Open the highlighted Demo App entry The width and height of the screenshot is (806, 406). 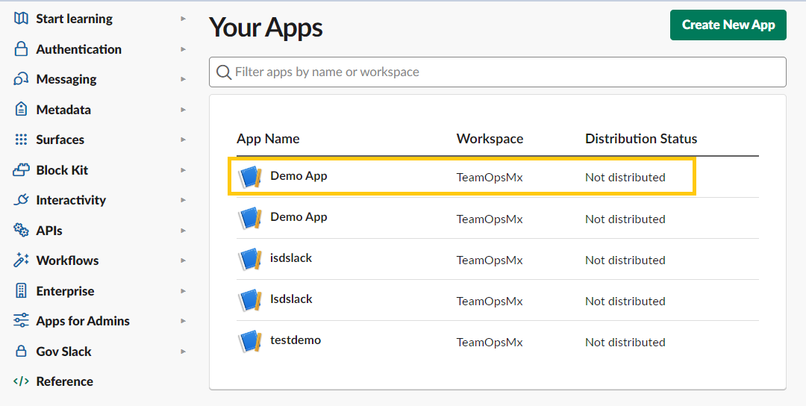click(299, 176)
